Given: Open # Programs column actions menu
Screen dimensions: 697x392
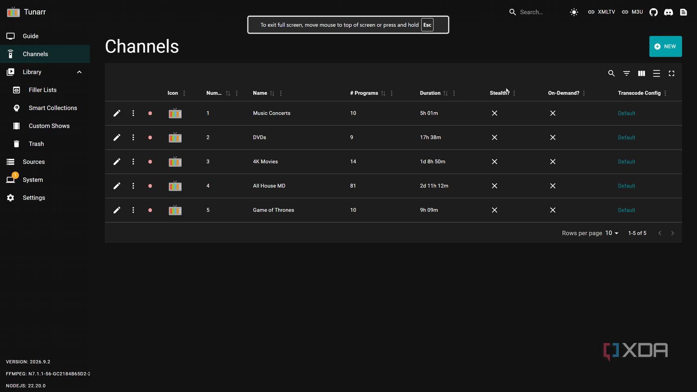Looking at the screenshot, I should click(392, 93).
